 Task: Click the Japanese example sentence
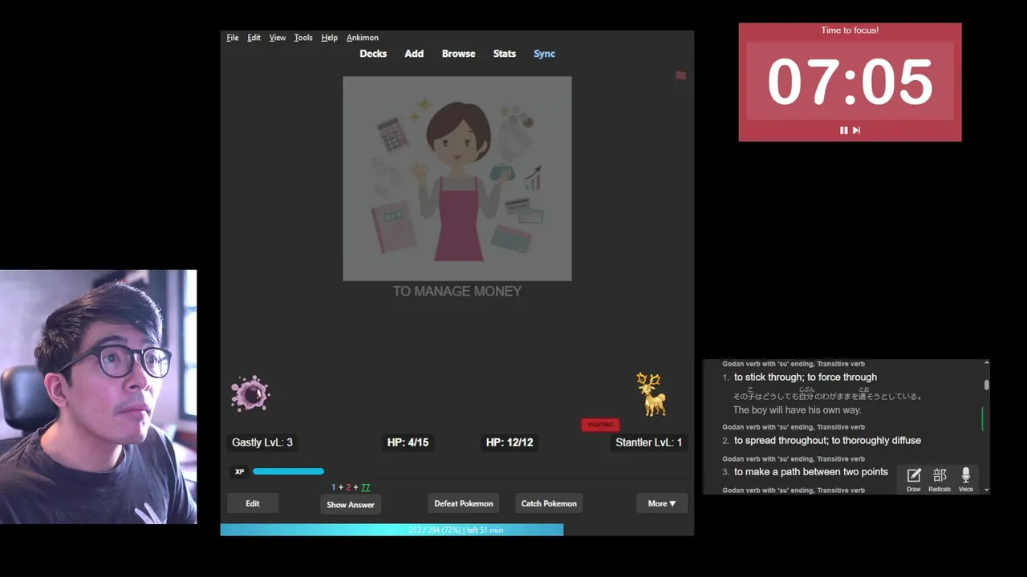(x=827, y=394)
